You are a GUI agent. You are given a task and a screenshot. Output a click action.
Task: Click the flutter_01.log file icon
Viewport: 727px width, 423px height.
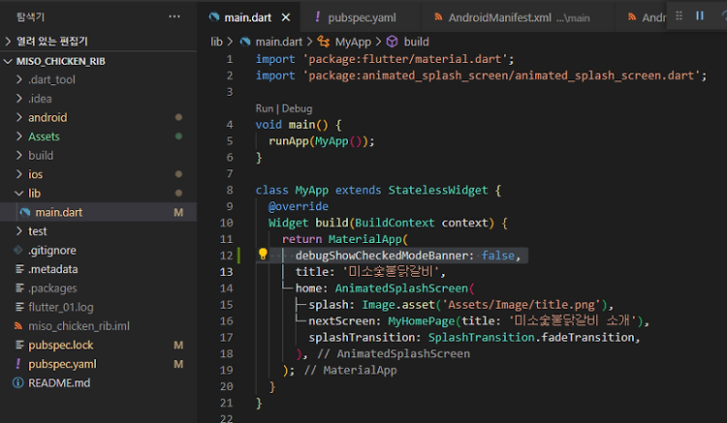click(19, 307)
